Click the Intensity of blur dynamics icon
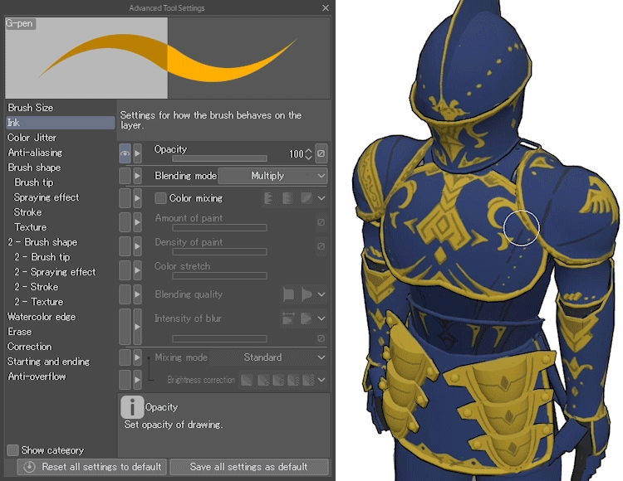623x481 pixels. click(x=321, y=338)
